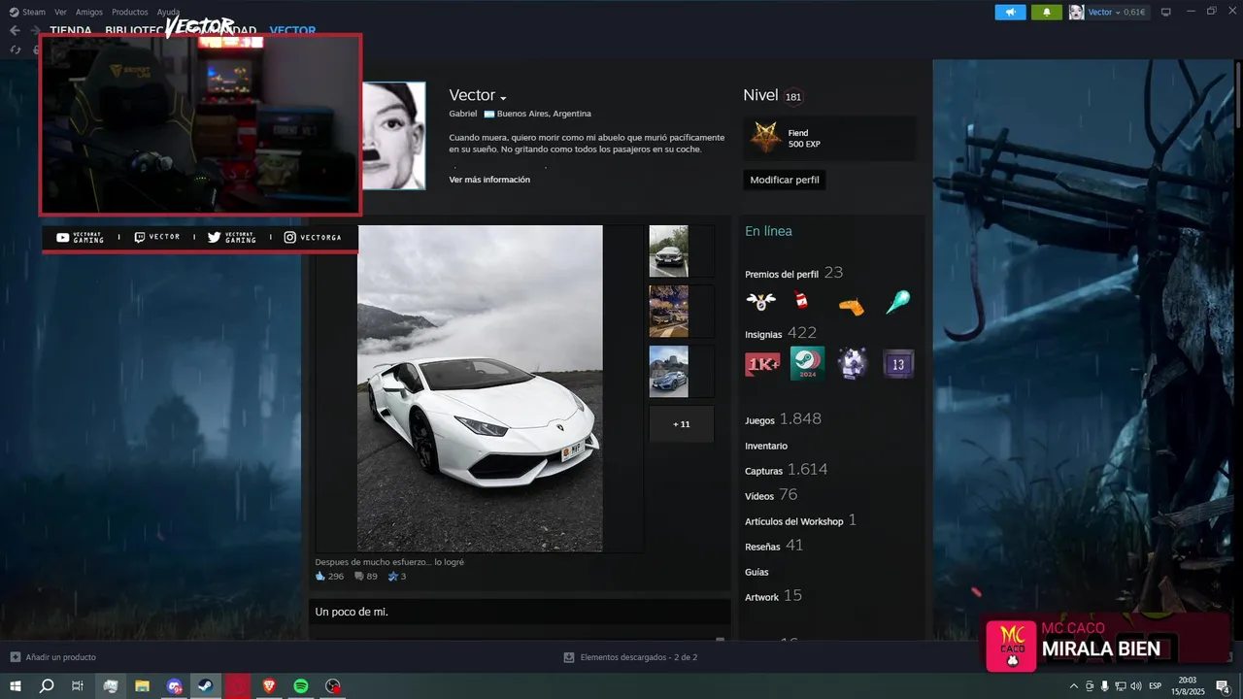Image resolution: width=1243 pixels, height=699 pixels.
Task: Click the purple level 13 badge
Action: pos(898,364)
